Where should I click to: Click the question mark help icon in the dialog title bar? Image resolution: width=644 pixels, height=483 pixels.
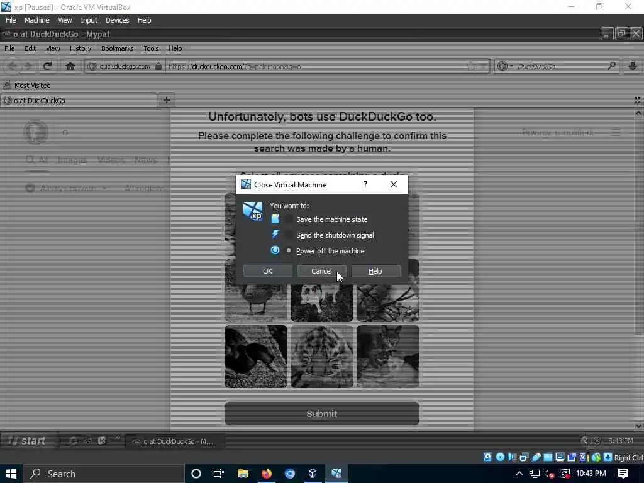tap(365, 185)
